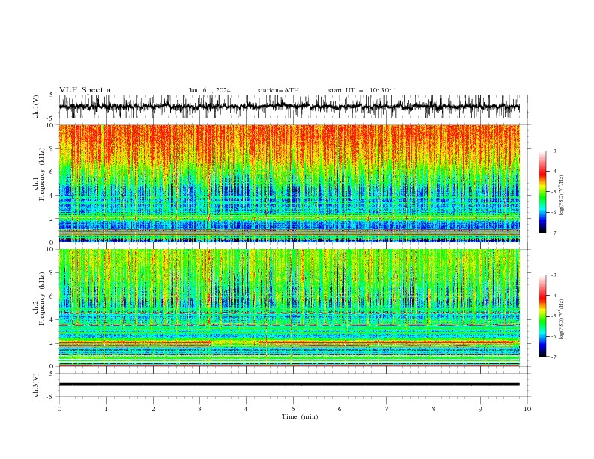
Task: Click time axis tick '10'
Action: (527, 409)
